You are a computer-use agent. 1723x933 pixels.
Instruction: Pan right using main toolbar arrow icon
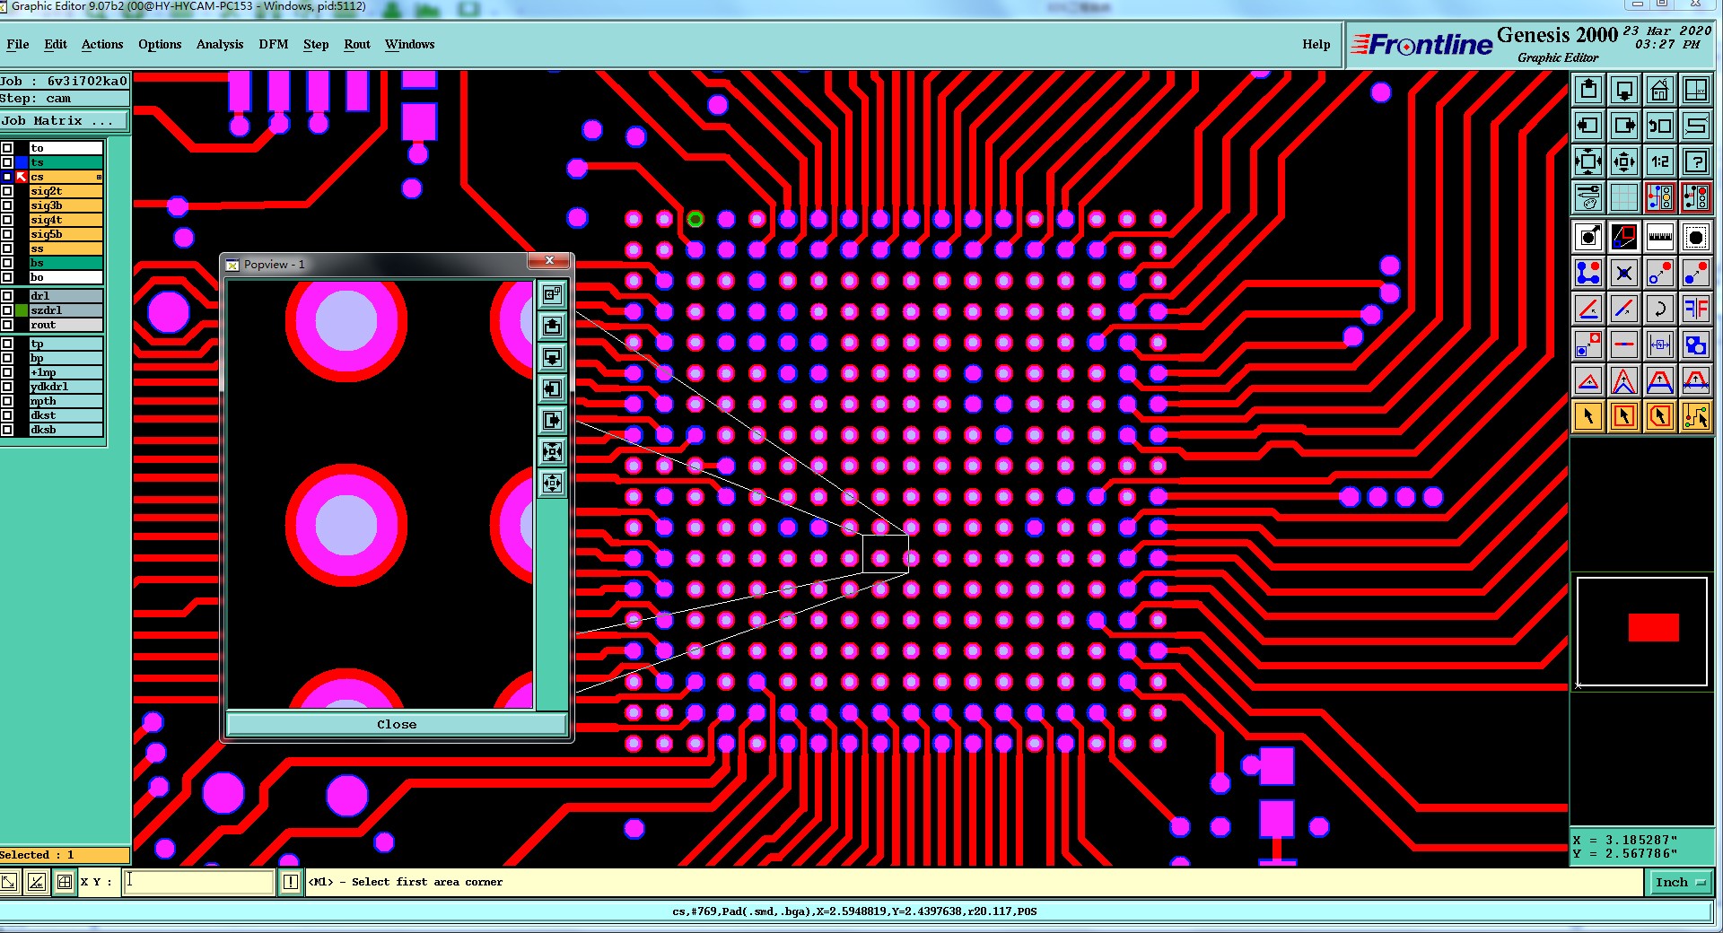(1624, 126)
